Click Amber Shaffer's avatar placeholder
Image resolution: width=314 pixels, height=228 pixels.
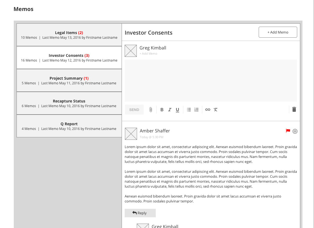pos(131,134)
